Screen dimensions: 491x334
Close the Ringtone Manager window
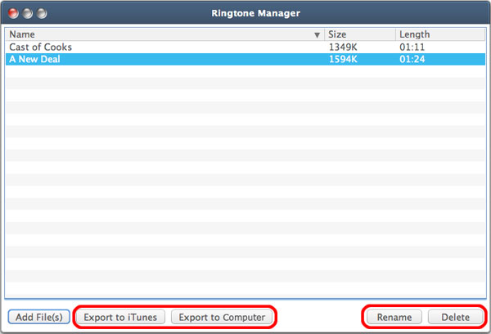[x=14, y=14]
